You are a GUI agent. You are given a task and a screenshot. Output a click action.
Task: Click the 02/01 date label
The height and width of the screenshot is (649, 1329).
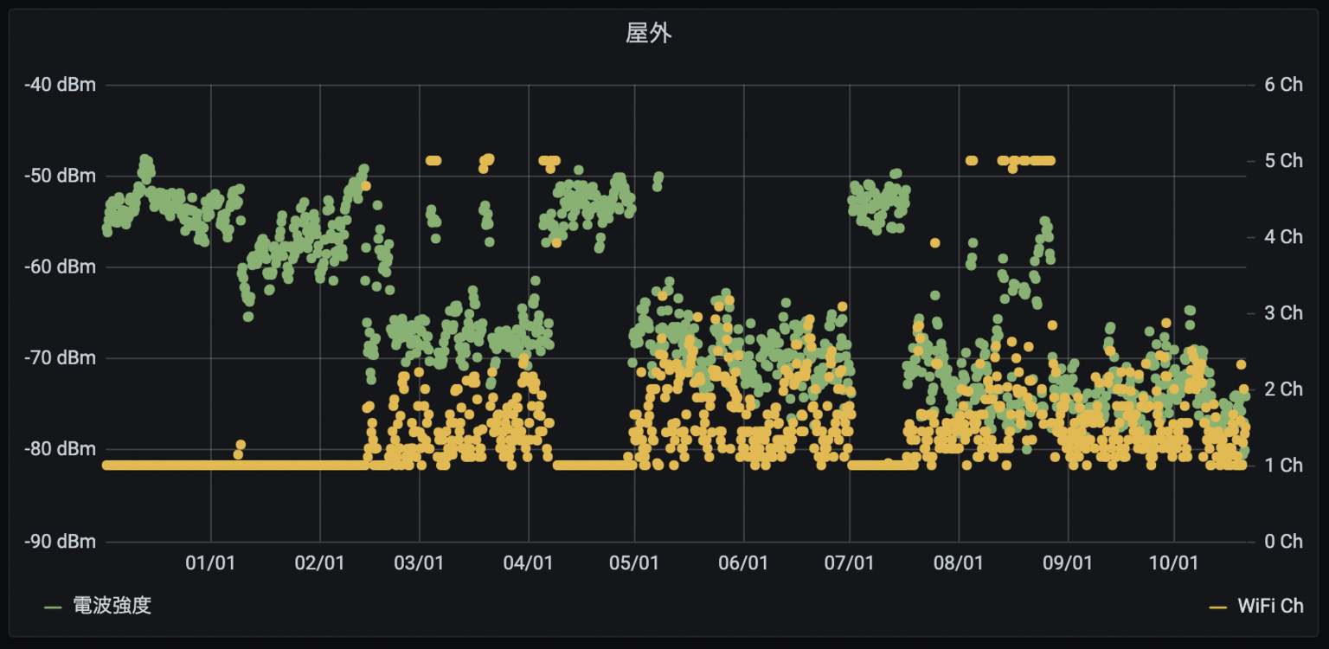pos(320,563)
